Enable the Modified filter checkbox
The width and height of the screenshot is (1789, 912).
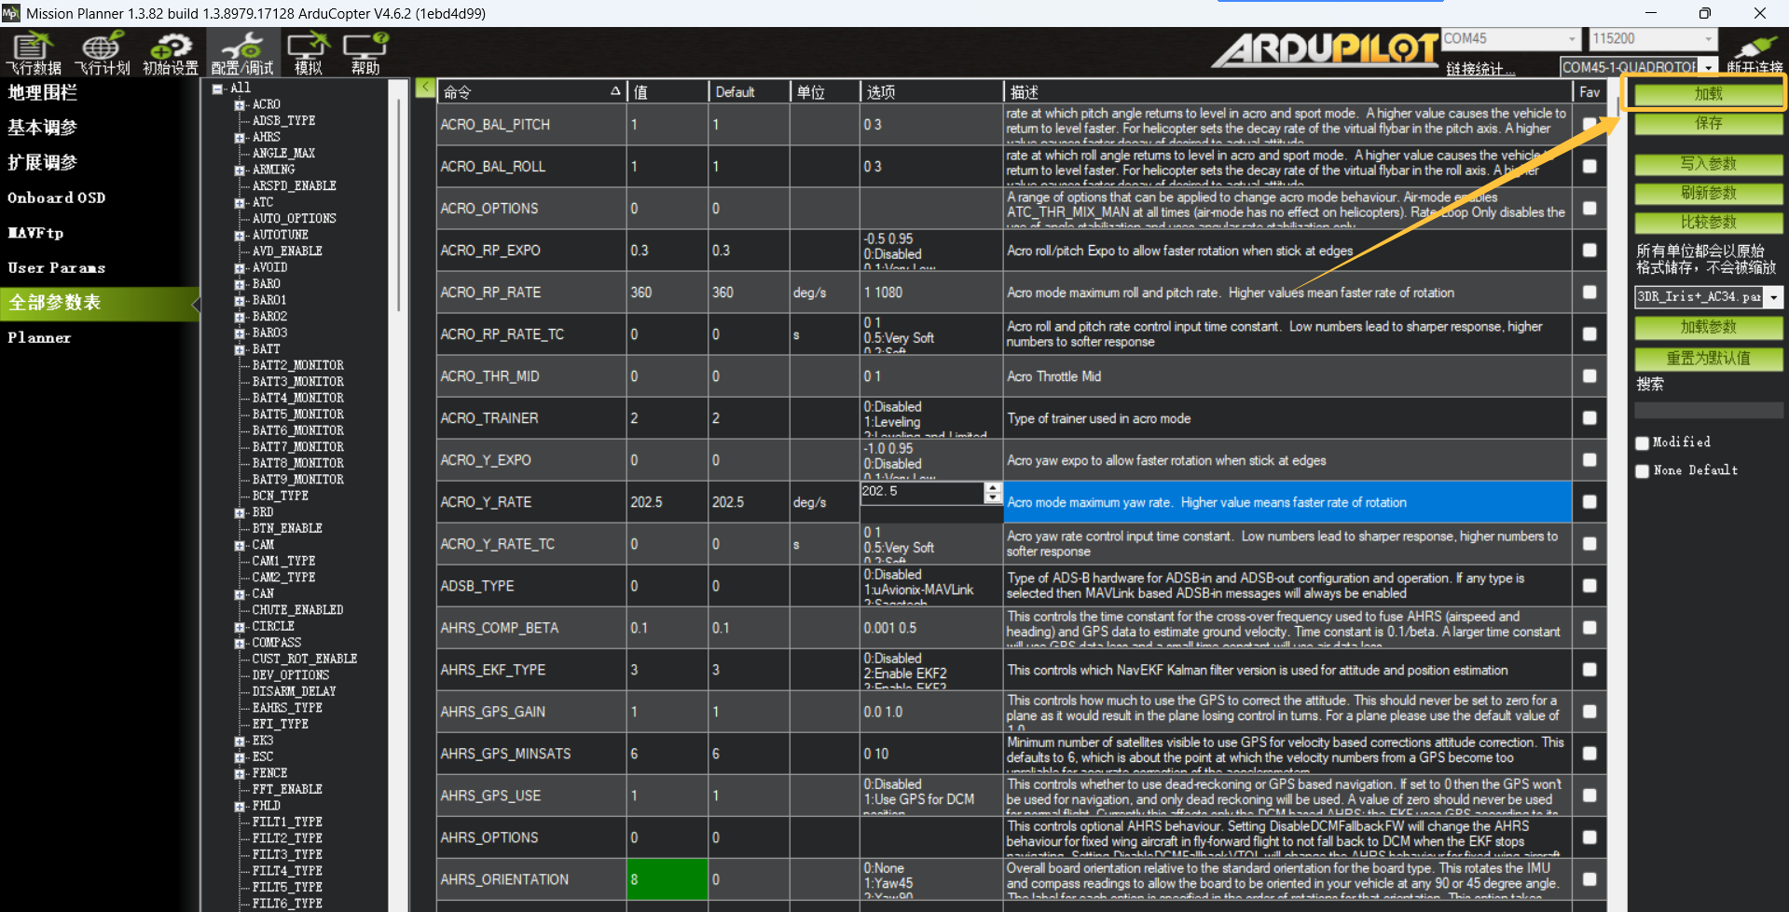[x=1643, y=443]
